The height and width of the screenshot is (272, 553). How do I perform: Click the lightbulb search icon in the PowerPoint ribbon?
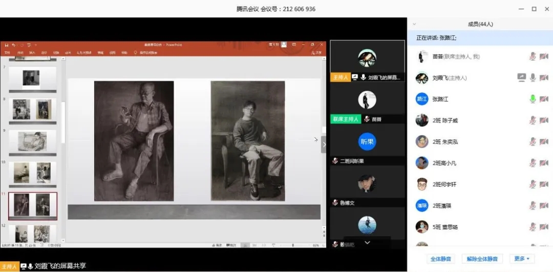135,53
